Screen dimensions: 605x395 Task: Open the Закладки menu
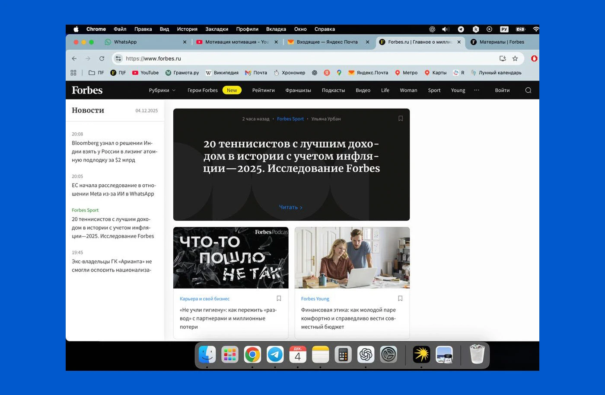(217, 29)
